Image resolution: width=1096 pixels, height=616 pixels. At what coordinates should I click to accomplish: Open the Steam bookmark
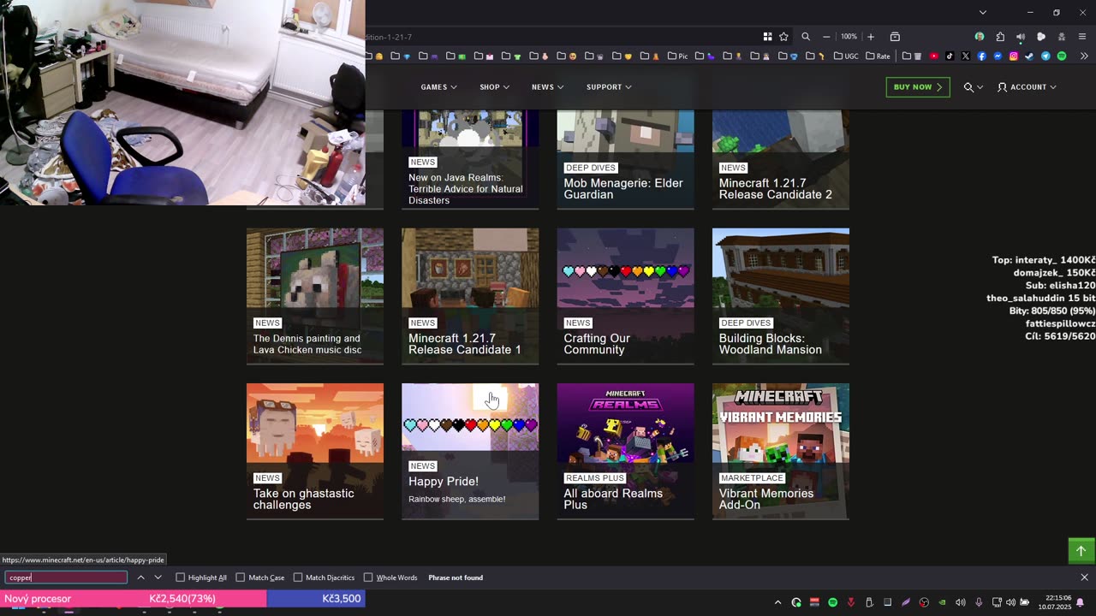coord(1029,56)
